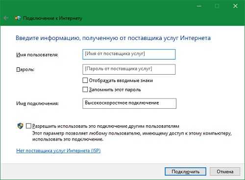Image resolution: width=245 pixels, height=180 pixels.
Task: Open 'Нет поставщика услуг Интернета (ISP)' link
Action: pos(58,151)
